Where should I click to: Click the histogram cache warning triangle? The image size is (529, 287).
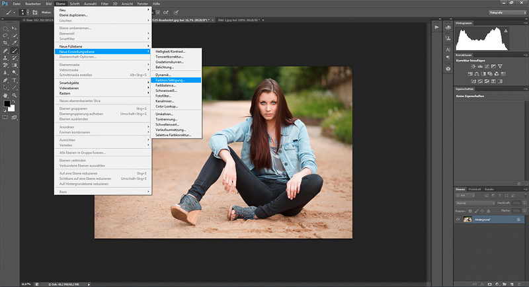tap(506, 31)
